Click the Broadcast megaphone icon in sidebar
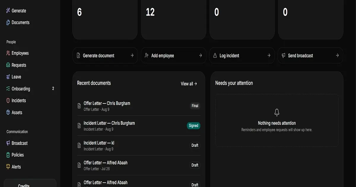Viewport: 356px width, 187px height. [8, 143]
